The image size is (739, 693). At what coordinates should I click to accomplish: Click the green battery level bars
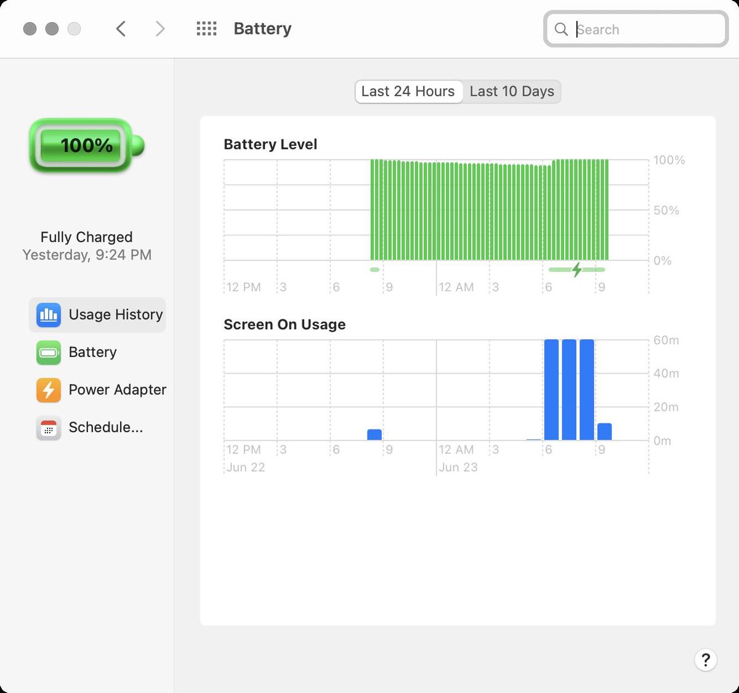[490, 210]
